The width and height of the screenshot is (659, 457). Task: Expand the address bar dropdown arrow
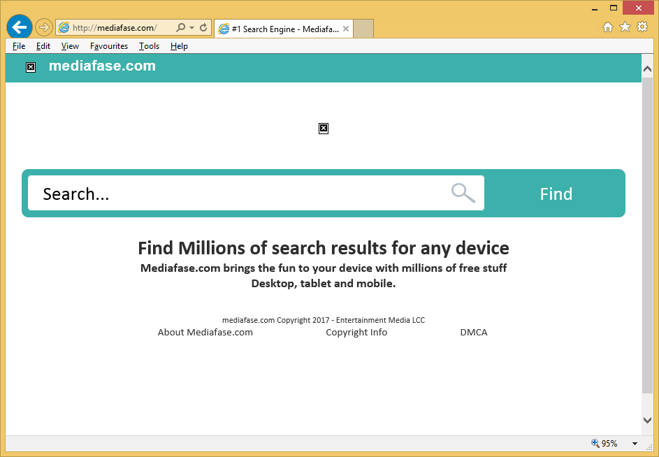point(191,28)
